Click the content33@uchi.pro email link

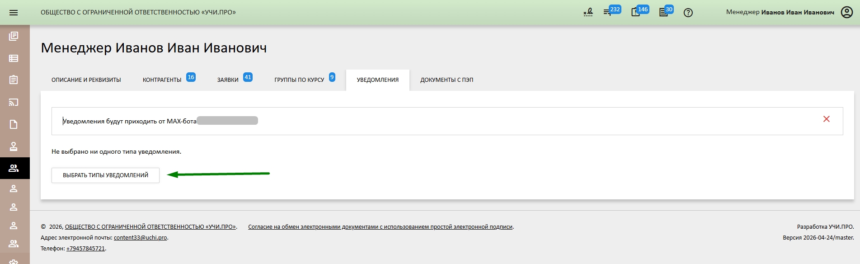(140, 238)
